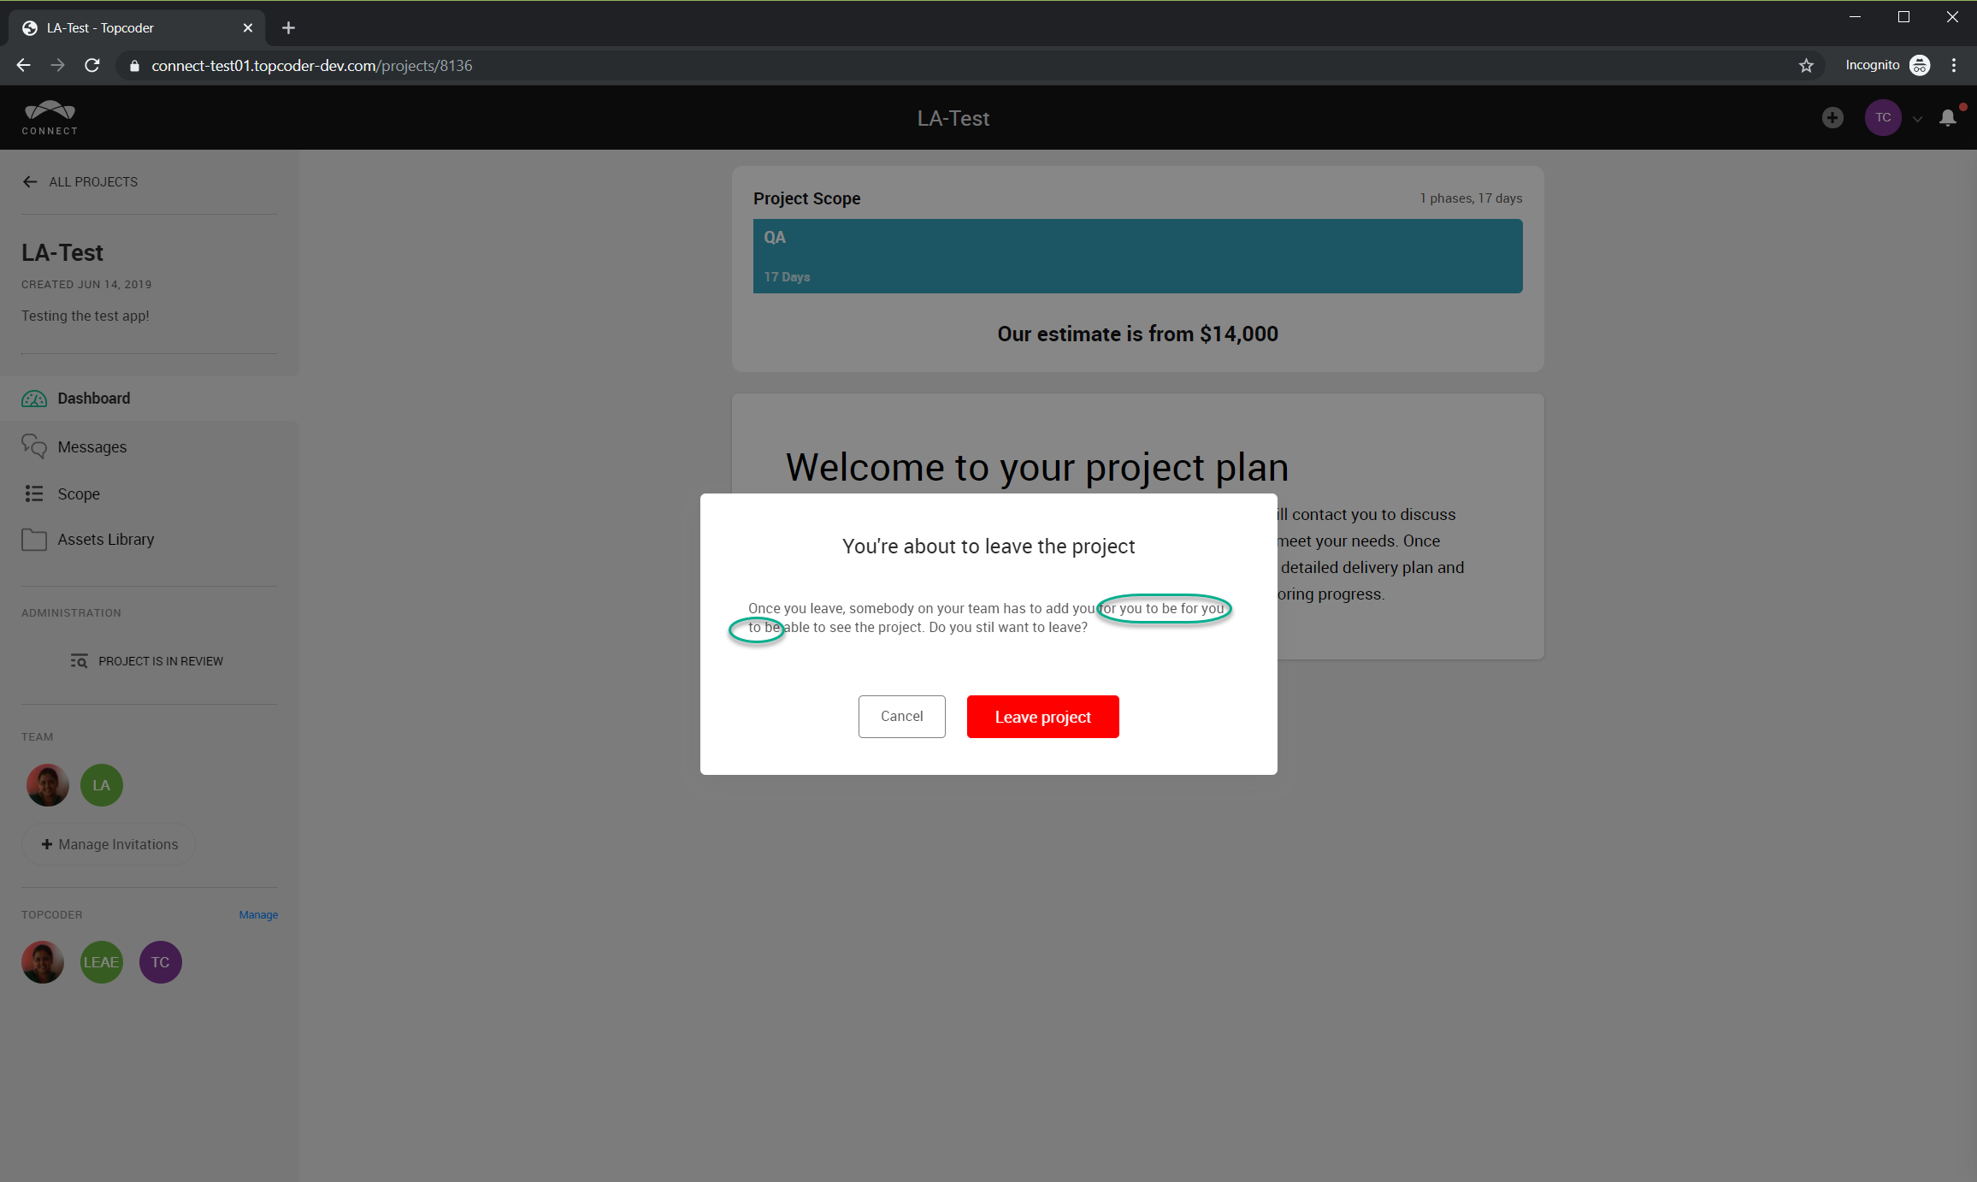Confirm with Leave project button

1042,717
